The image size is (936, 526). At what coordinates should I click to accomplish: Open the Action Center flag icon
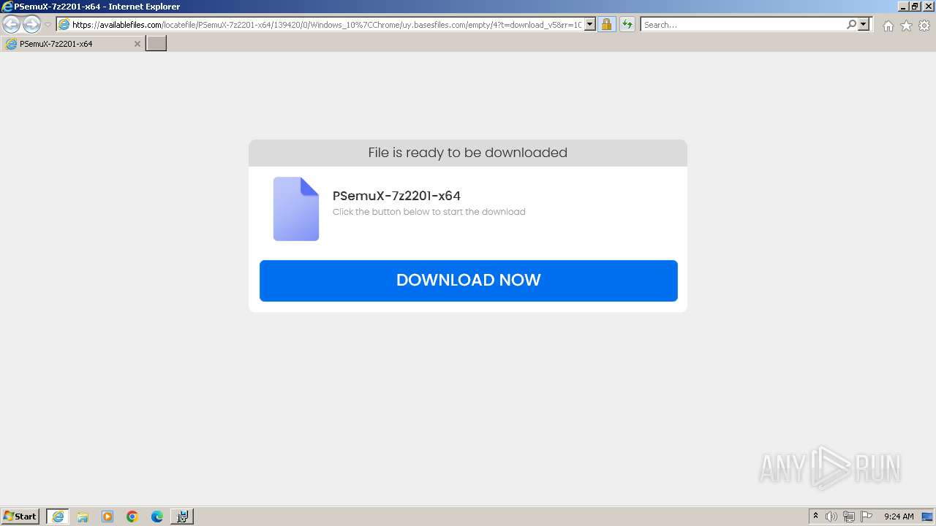tap(867, 517)
